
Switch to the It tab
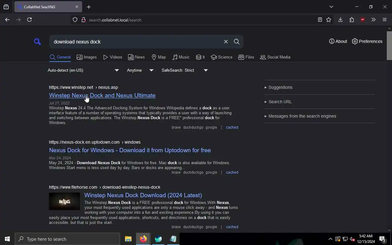pyautogui.click(x=200, y=57)
